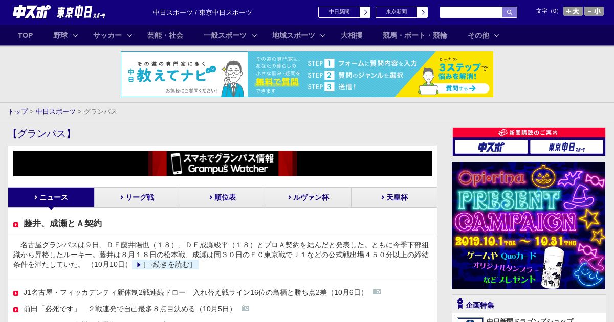The width and height of the screenshot is (614, 322).
Task: Switch to the 天皇杯 tab
Action: coord(394,197)
